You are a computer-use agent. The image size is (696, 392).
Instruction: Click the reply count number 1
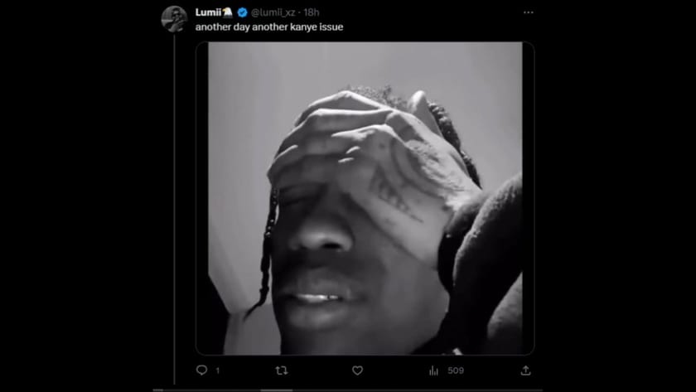click(x=217, y=370)
